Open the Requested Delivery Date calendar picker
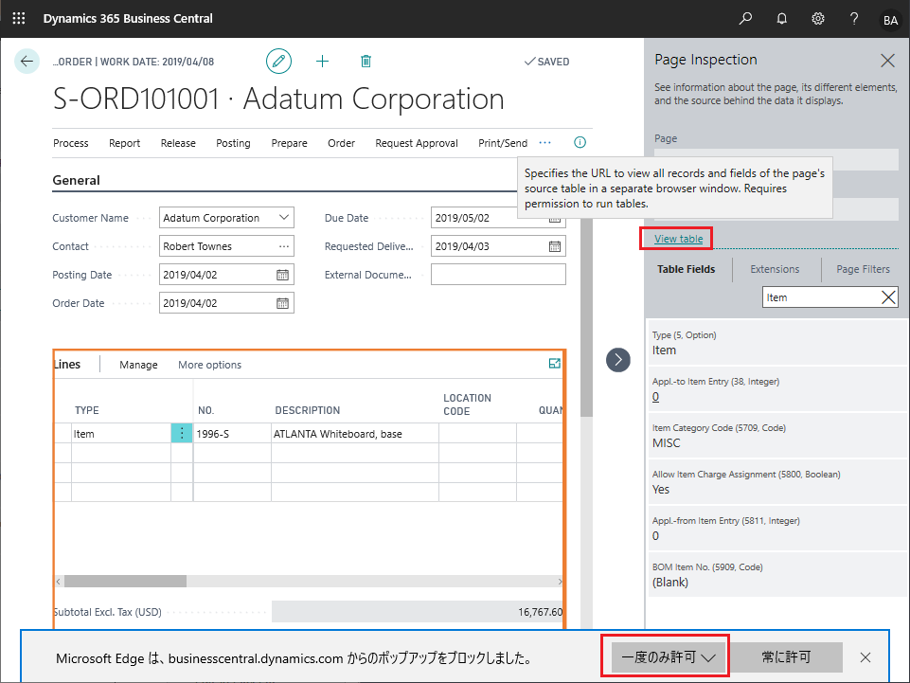The image size is (910, 683). pos(555,246)
